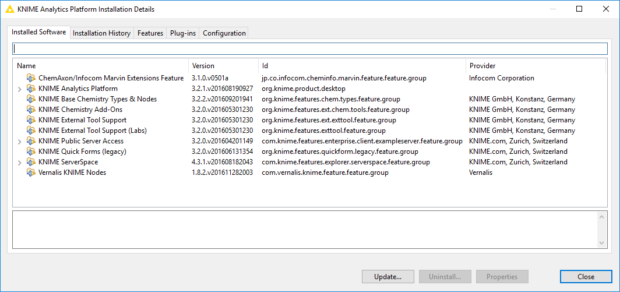
Task: Click version 3.2.0.v201606131354
Action: (222, 152)
